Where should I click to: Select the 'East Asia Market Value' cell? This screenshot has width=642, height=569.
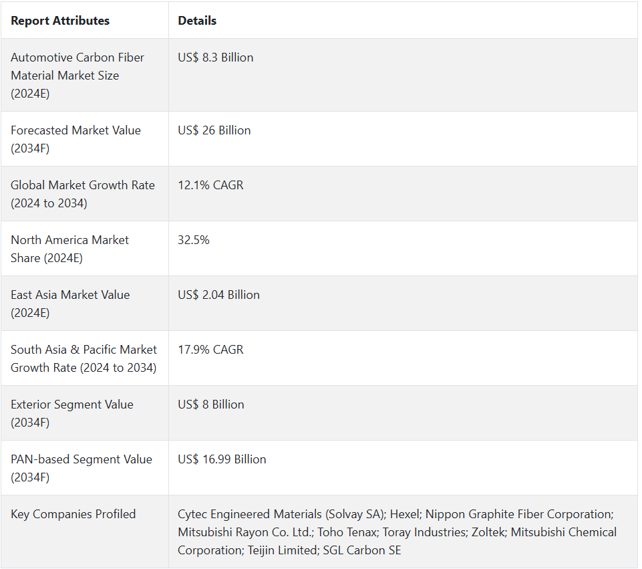pyautogui.click(x=70, y=304)
